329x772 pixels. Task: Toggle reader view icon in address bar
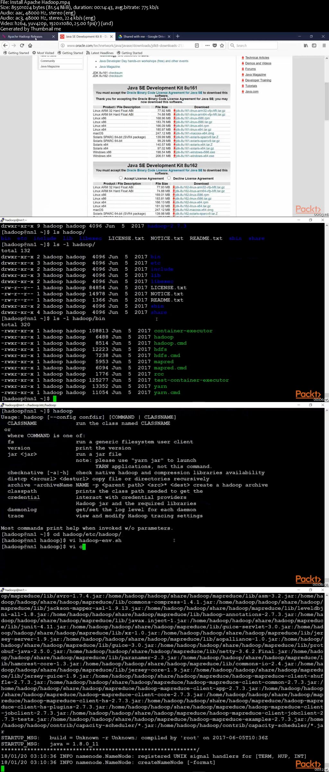pyautogui.click(x=197, y=46)
